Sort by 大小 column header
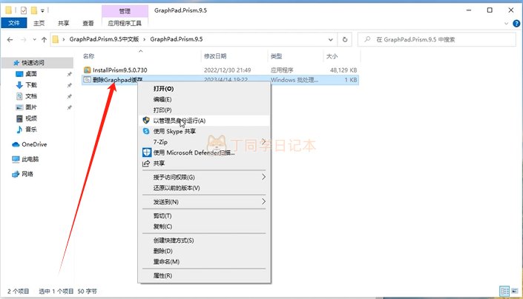523x299 pixels. (x=332, y=56)
